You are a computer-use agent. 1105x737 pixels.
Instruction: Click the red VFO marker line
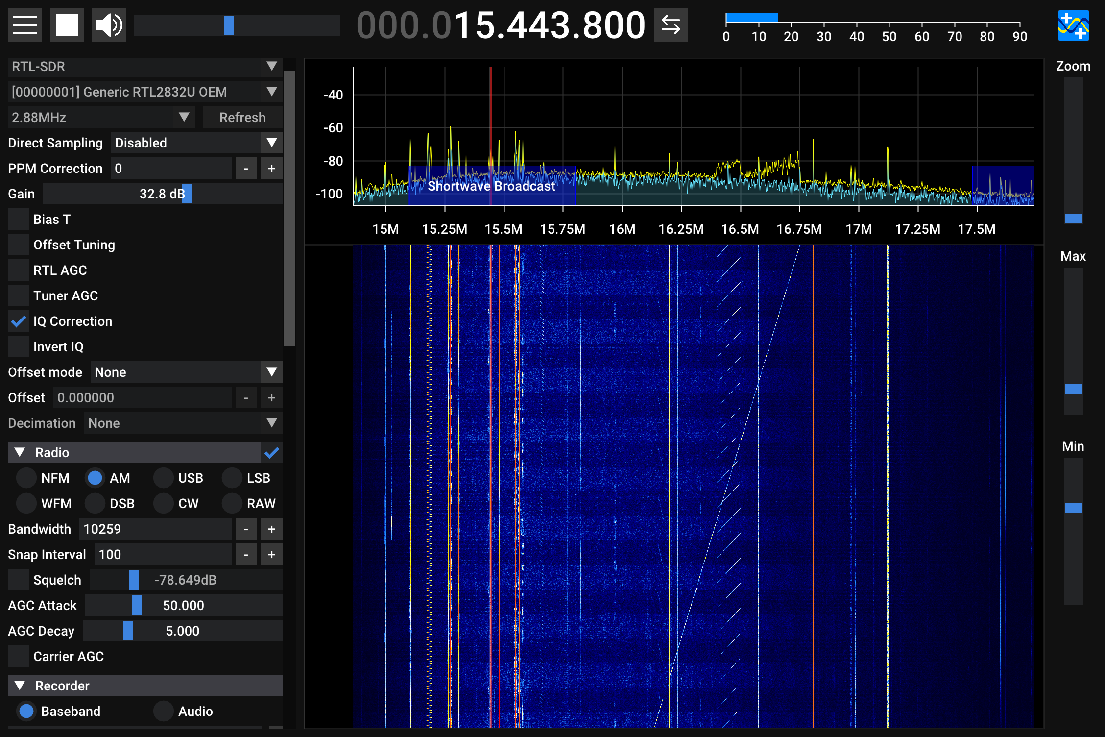pos(491,136)
